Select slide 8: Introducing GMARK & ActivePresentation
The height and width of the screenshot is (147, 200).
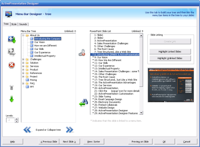(x=115, y=55)
